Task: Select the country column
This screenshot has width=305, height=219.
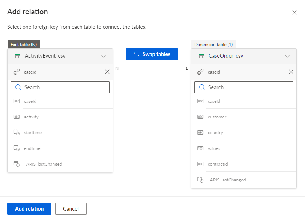Action: pyautogui.click(x=244, y=133)
